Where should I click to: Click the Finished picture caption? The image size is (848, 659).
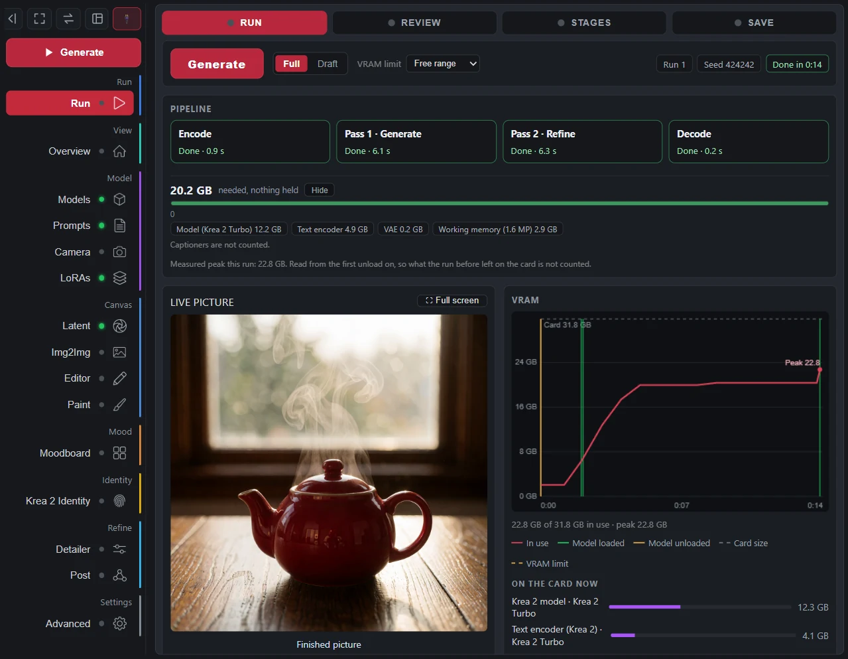pos(329,645)
